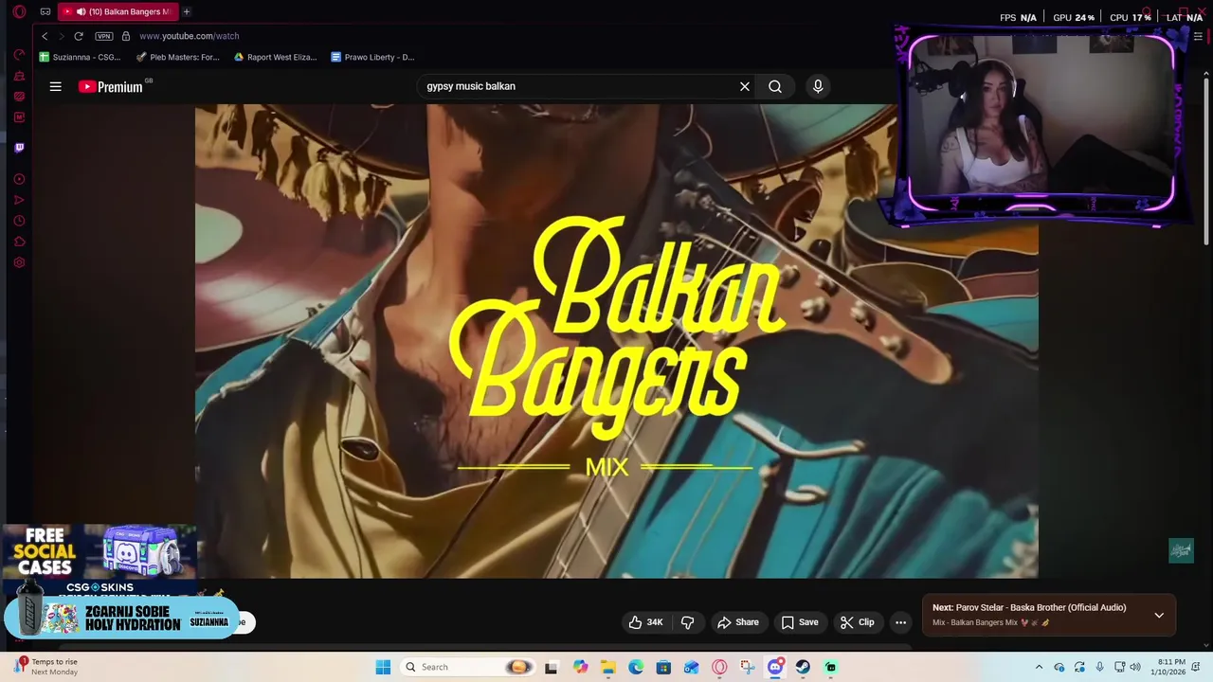The image size is (1213, 682).
Task: Open the Holy Hydration Suziannna banner
Action: pyautogui.click(x=120, y=618)
